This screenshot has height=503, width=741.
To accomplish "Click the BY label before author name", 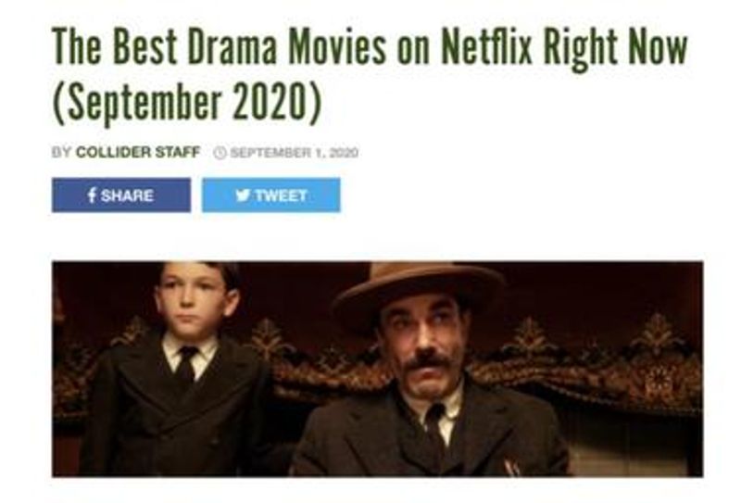I will 61,152.
